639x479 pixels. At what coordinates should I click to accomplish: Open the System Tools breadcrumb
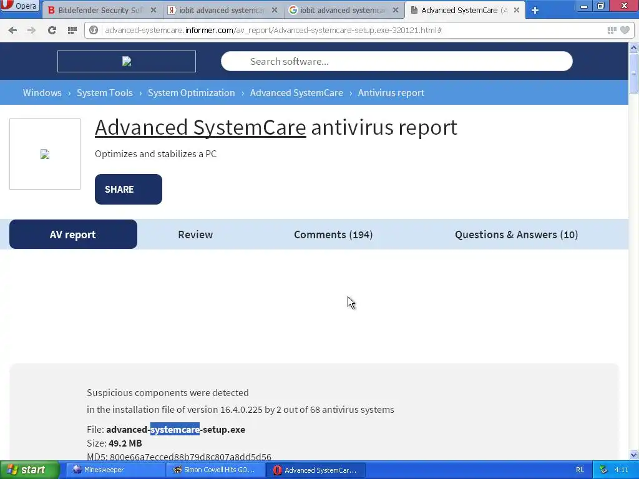(105, 93)
